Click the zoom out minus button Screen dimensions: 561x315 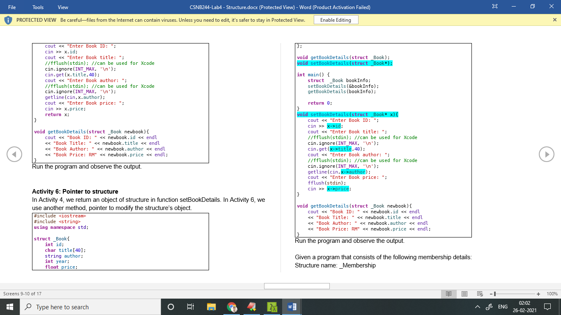(x=490, y=294)
